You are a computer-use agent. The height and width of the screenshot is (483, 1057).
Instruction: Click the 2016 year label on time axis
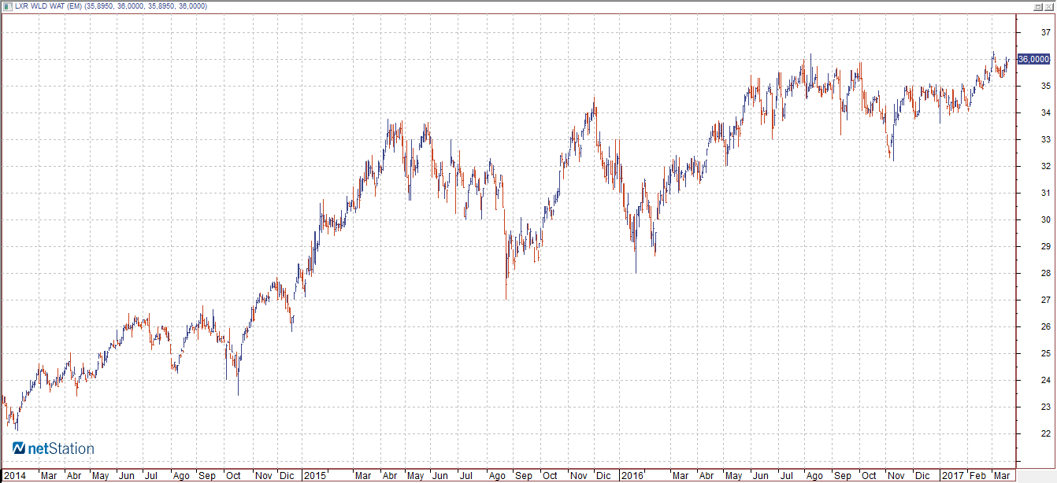[x=632, y=476]
